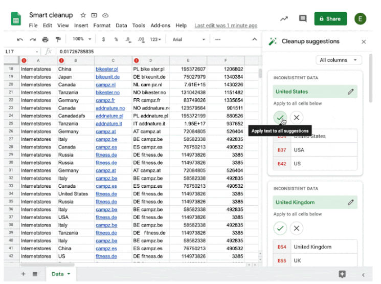Screen dimensions: 381x284
Task: Star the Smart cleanup document
Action: pos(83,15)
